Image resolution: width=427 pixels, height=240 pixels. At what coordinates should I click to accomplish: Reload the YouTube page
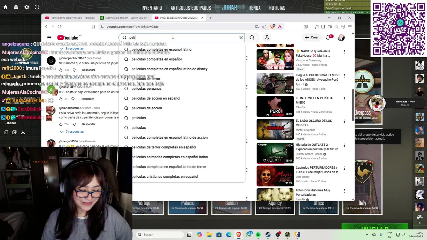(59, 27)
